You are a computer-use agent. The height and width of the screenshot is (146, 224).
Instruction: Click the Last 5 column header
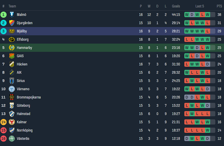coord(200,6)
